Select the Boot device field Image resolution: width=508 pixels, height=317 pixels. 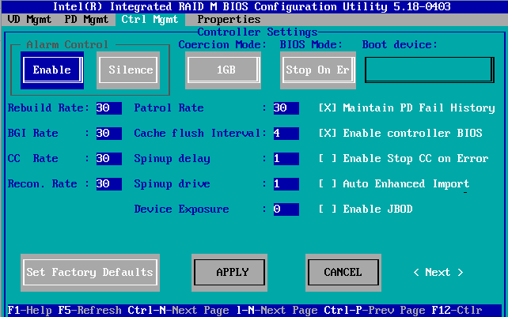coord(430,70)
